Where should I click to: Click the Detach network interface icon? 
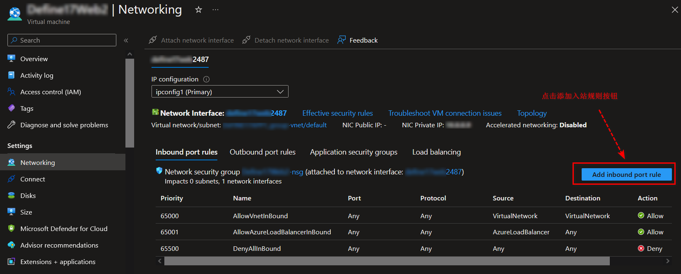[246, 40]
